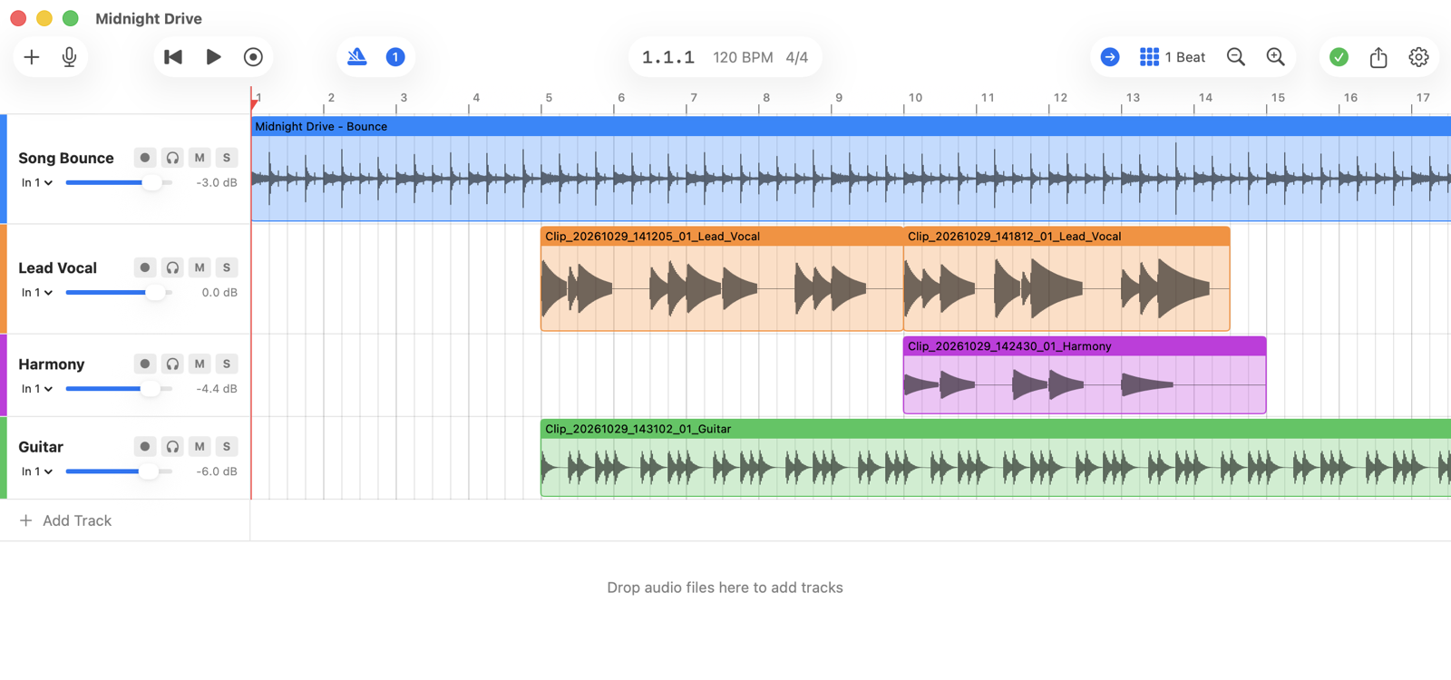Start playback with the play button
Image resolution: width=1451 pixels, height=680 pixels.
coord(213,57)
